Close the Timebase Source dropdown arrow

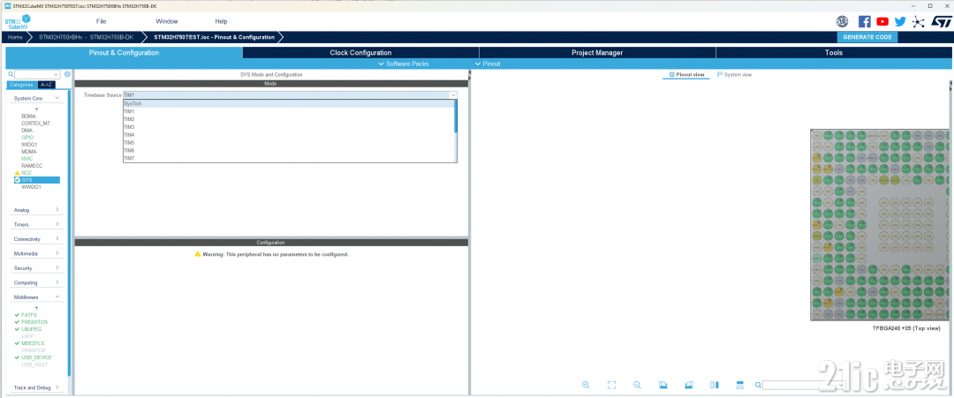453,95
